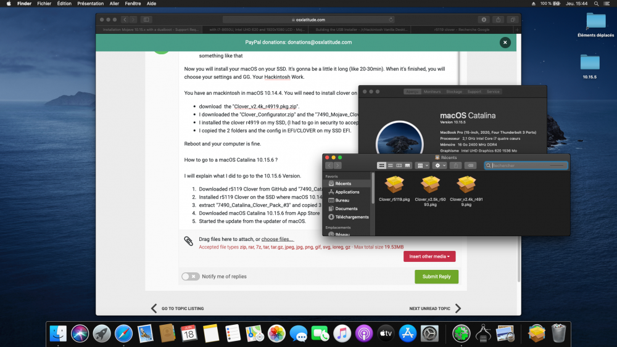Viewport: 617px width, 347px height.
Task: Click the Safari address bar
Action: [308, 20]
